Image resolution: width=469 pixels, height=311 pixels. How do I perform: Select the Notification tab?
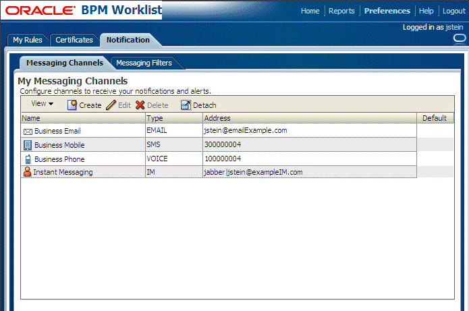(128, 40)
